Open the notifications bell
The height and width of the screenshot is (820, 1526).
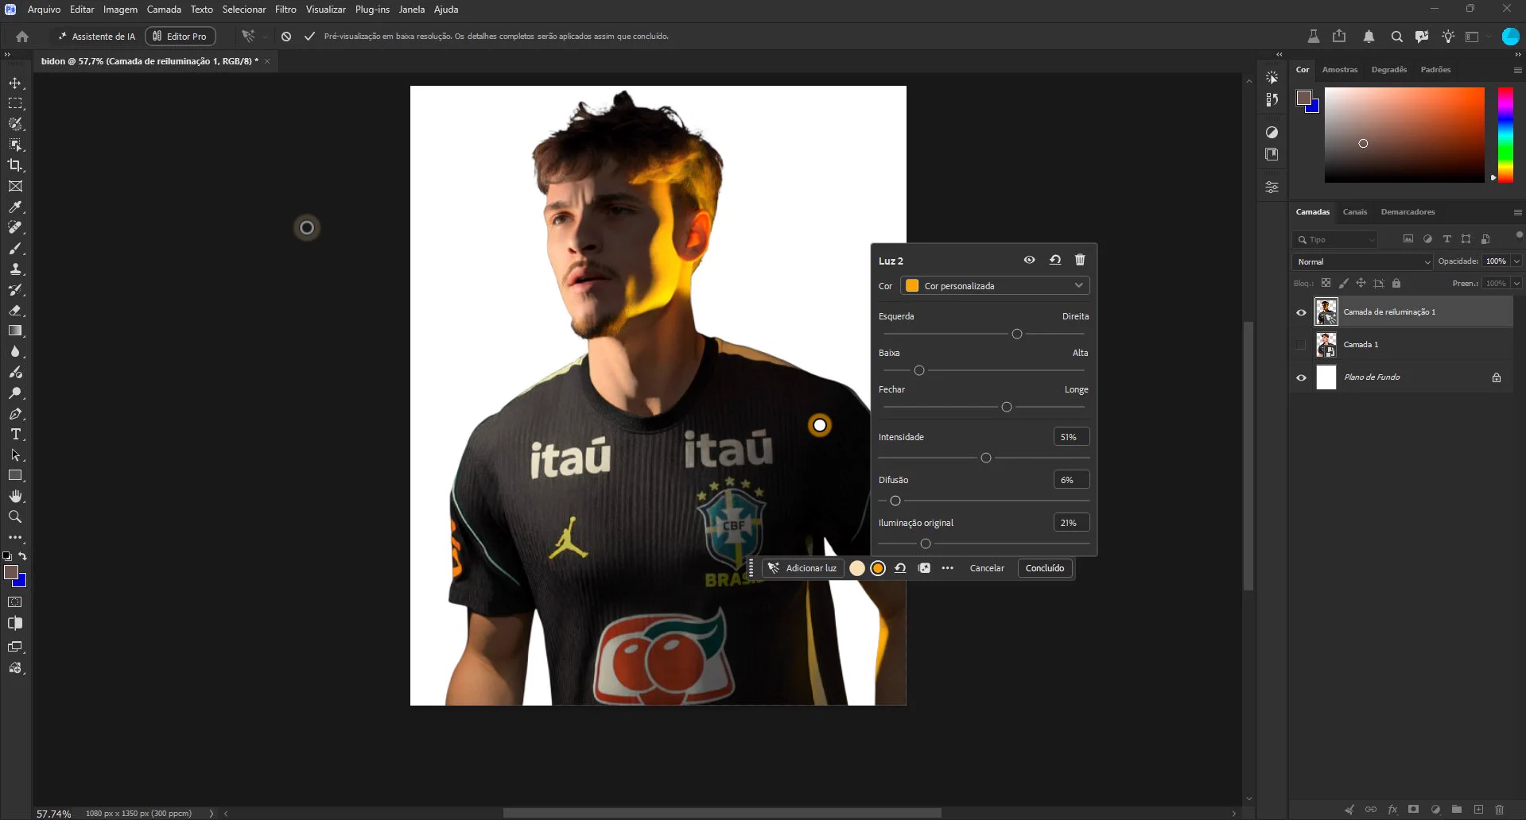pyautogui.click(x=1369, y=37)
